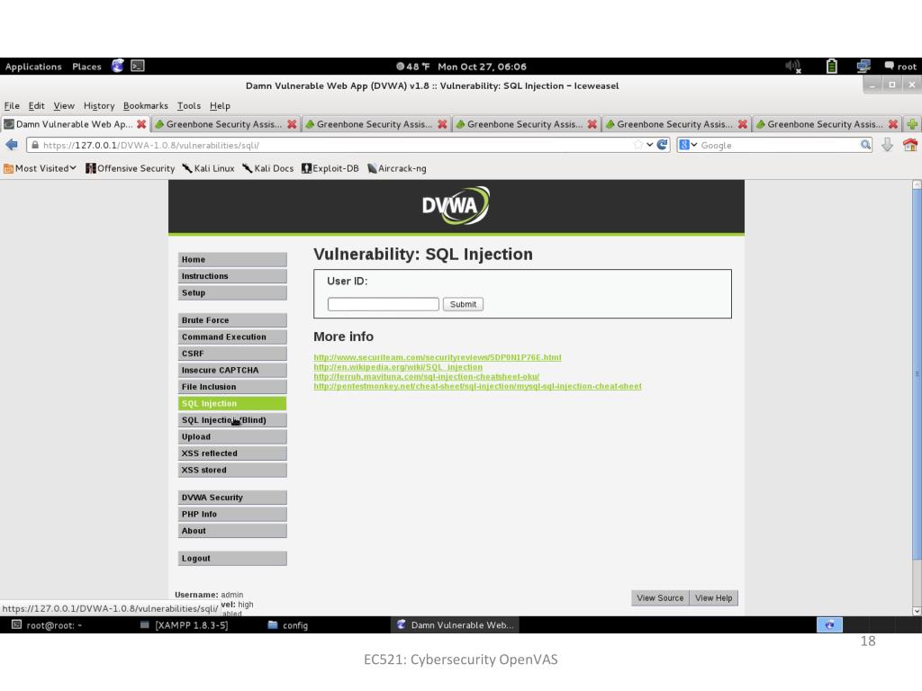
Task: Open the Brute Force vulnerability page
Action: click(x=232, y=320)
